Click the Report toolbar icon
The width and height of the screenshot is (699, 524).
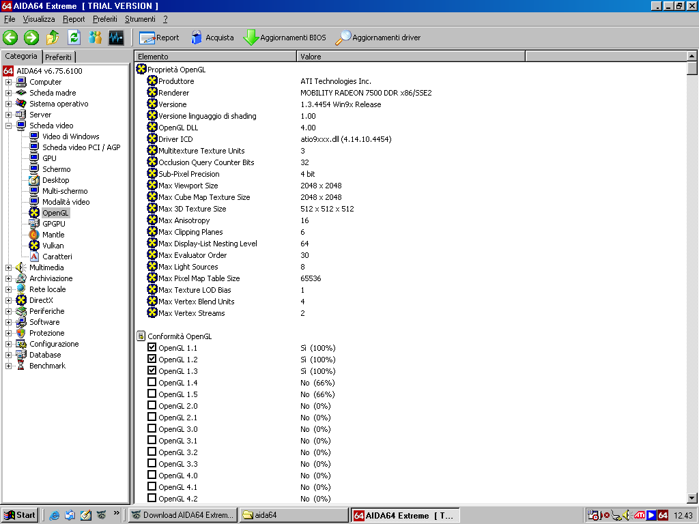pyautogui.click(x=147, y=38)
